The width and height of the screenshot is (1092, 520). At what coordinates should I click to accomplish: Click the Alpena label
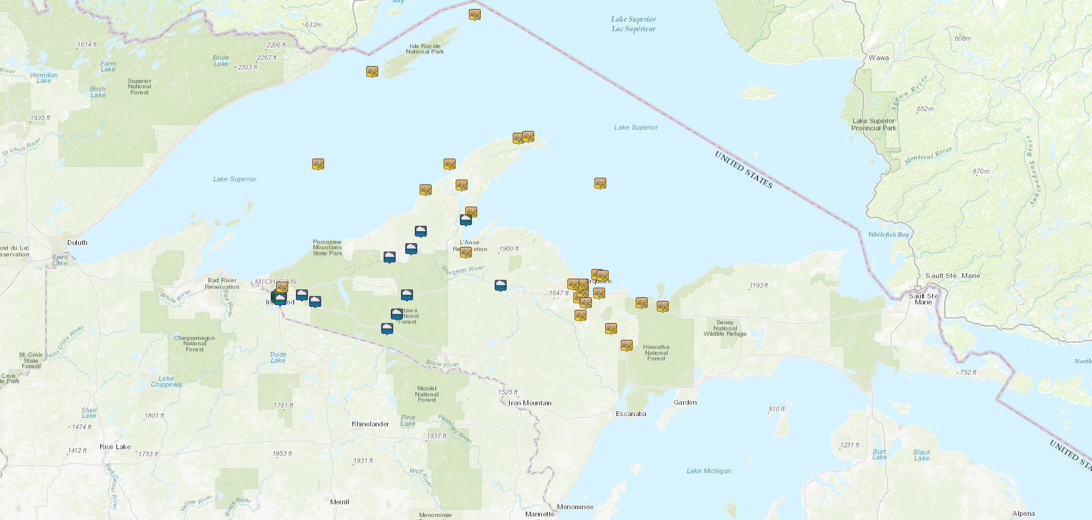[1024, 513]
